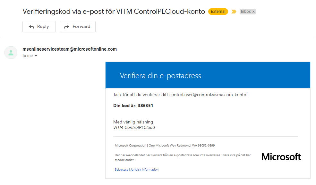Image resolution: width=316 pixels, height=185 pixels.
Task: Click the yellow importance marker icon
Action: [234, 12]
